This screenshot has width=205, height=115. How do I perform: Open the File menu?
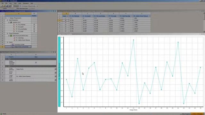click(3, 3)
